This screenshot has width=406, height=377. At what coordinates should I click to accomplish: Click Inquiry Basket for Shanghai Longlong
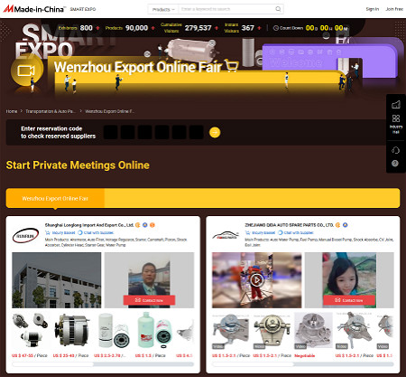coord(60,232)
